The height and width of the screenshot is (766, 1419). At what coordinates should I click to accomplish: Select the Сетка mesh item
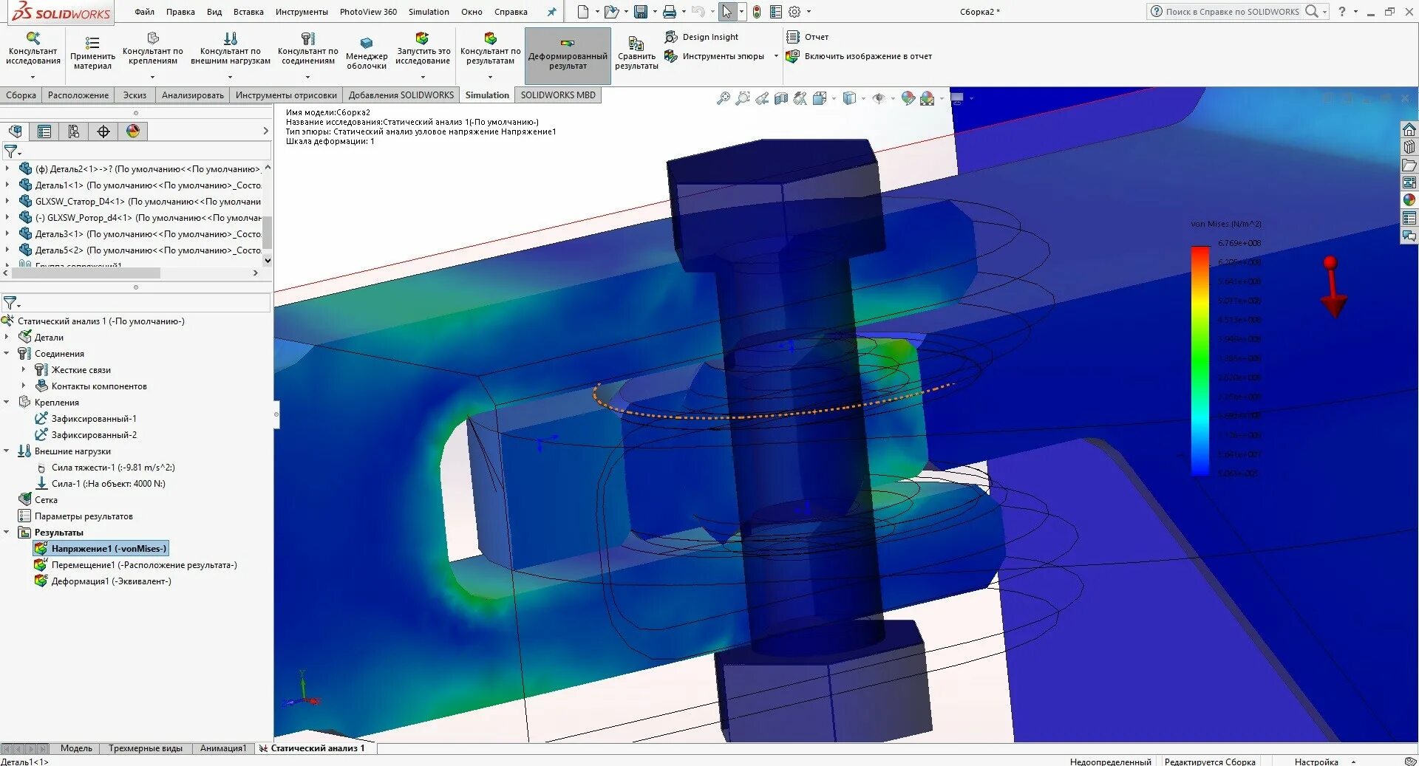[38, 499]
